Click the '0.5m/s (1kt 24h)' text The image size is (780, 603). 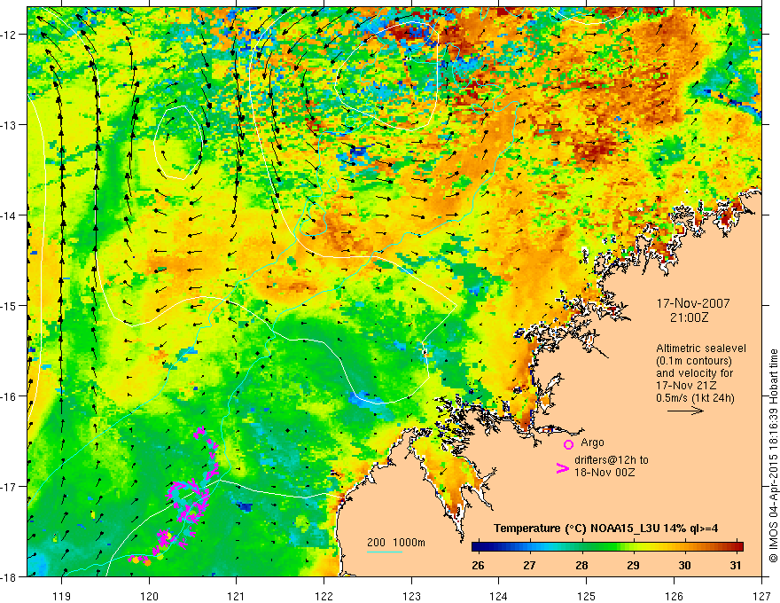696,398
